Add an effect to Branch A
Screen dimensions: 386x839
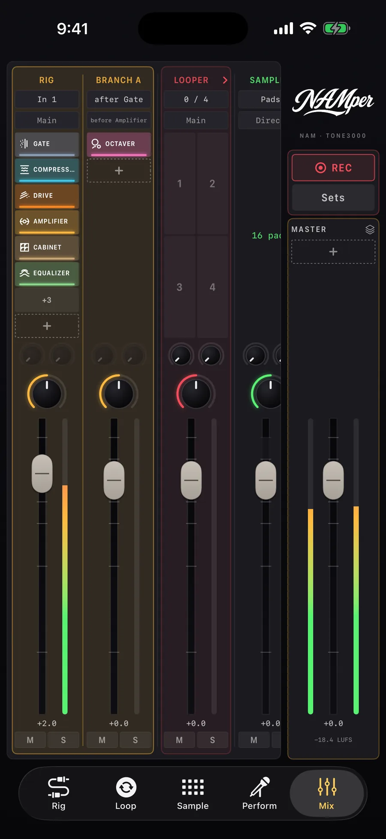[119, 171]
